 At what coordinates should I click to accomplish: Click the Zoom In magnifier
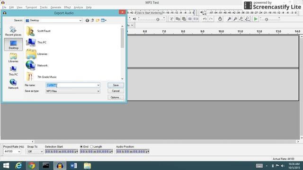pos(229,19)
